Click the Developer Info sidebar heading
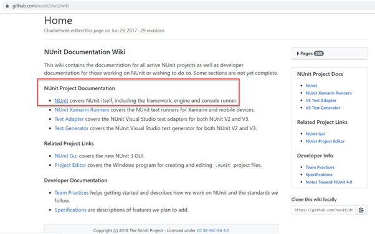Screen dimensions: 375x234 click(315, 156)
